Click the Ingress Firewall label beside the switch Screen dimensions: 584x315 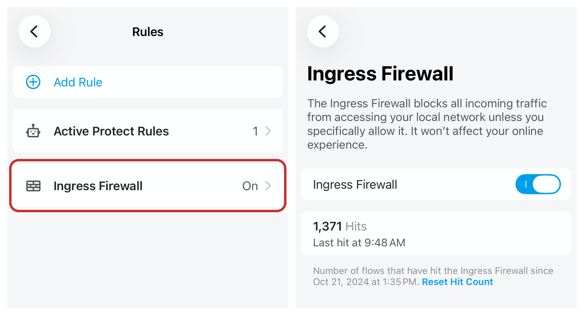(355, 184)
